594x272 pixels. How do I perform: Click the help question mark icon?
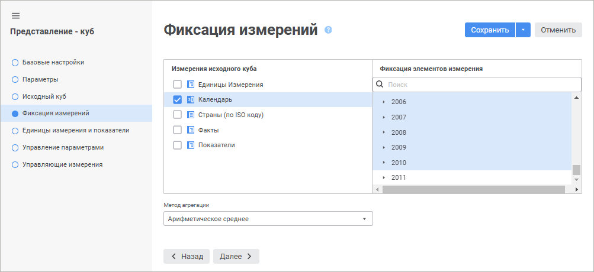point(328,30)
